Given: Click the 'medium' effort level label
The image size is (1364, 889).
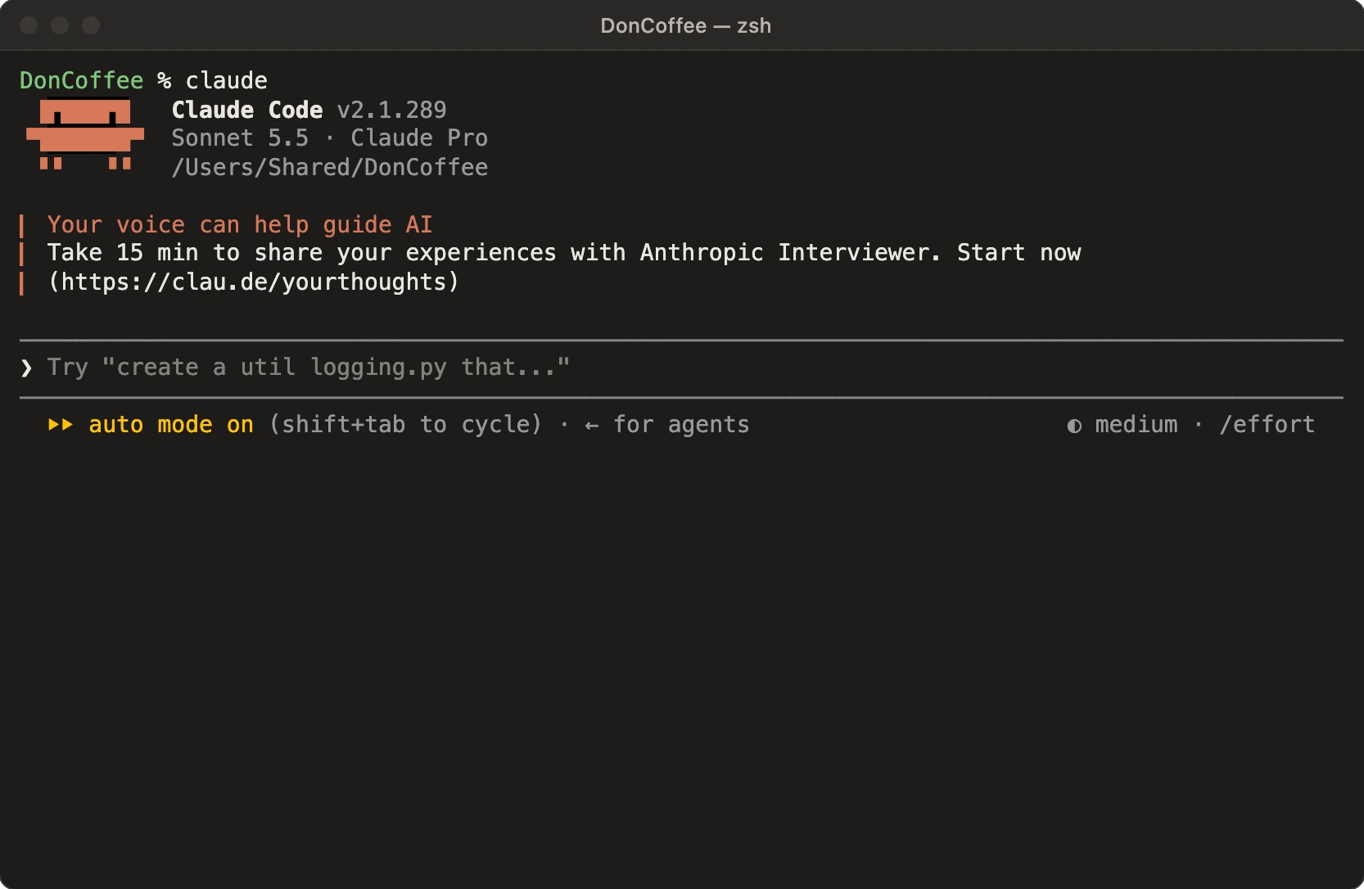Looking at the screenshot, I should 1136,424.
